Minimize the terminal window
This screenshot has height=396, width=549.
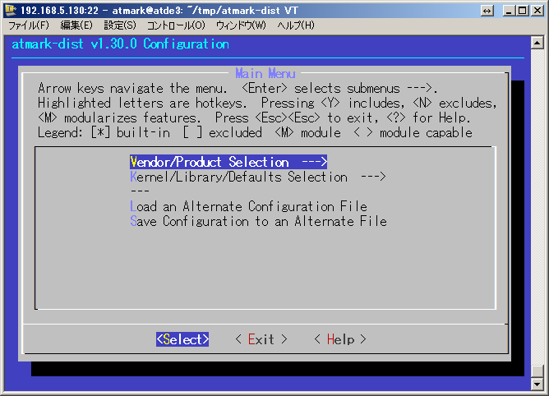[509, 11]
